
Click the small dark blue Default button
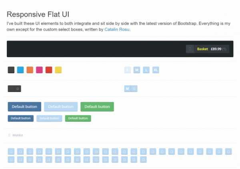[x=21, y=118]
